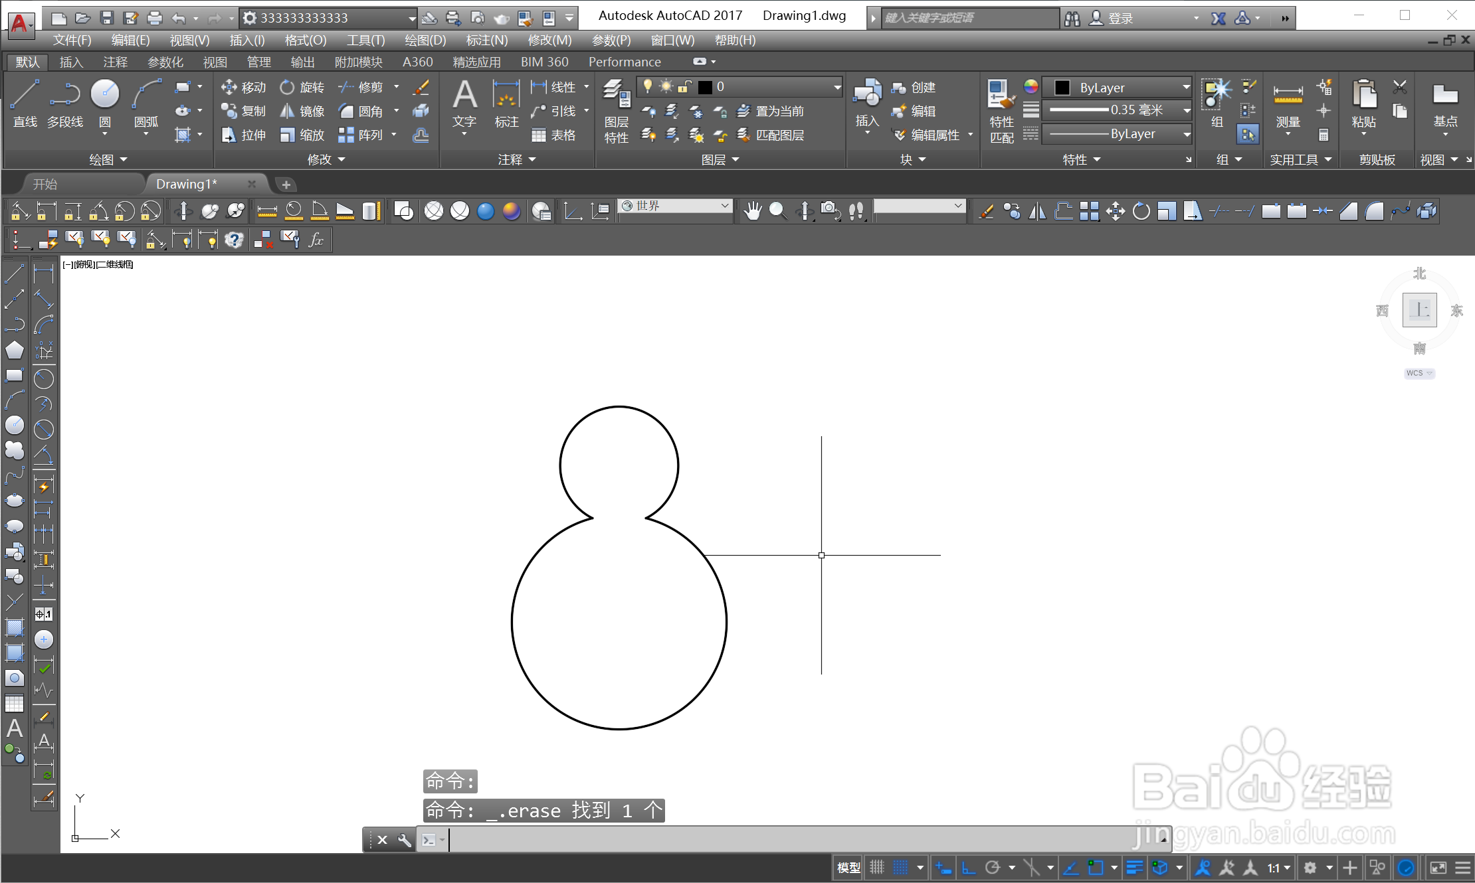Screen dimensions: 1475x883
Task: Click the new drawing tab plus button
Action: click(286, 185)
